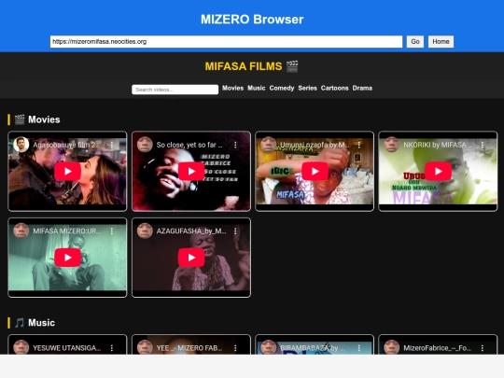Play the AZAGUFASHA_by_M... video
The height and width of the screenshot is (378, 504).
pos(191,258)
